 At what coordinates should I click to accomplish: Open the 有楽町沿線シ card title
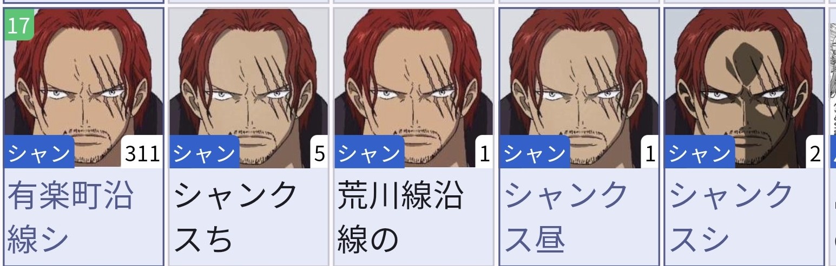click(70, 217)
